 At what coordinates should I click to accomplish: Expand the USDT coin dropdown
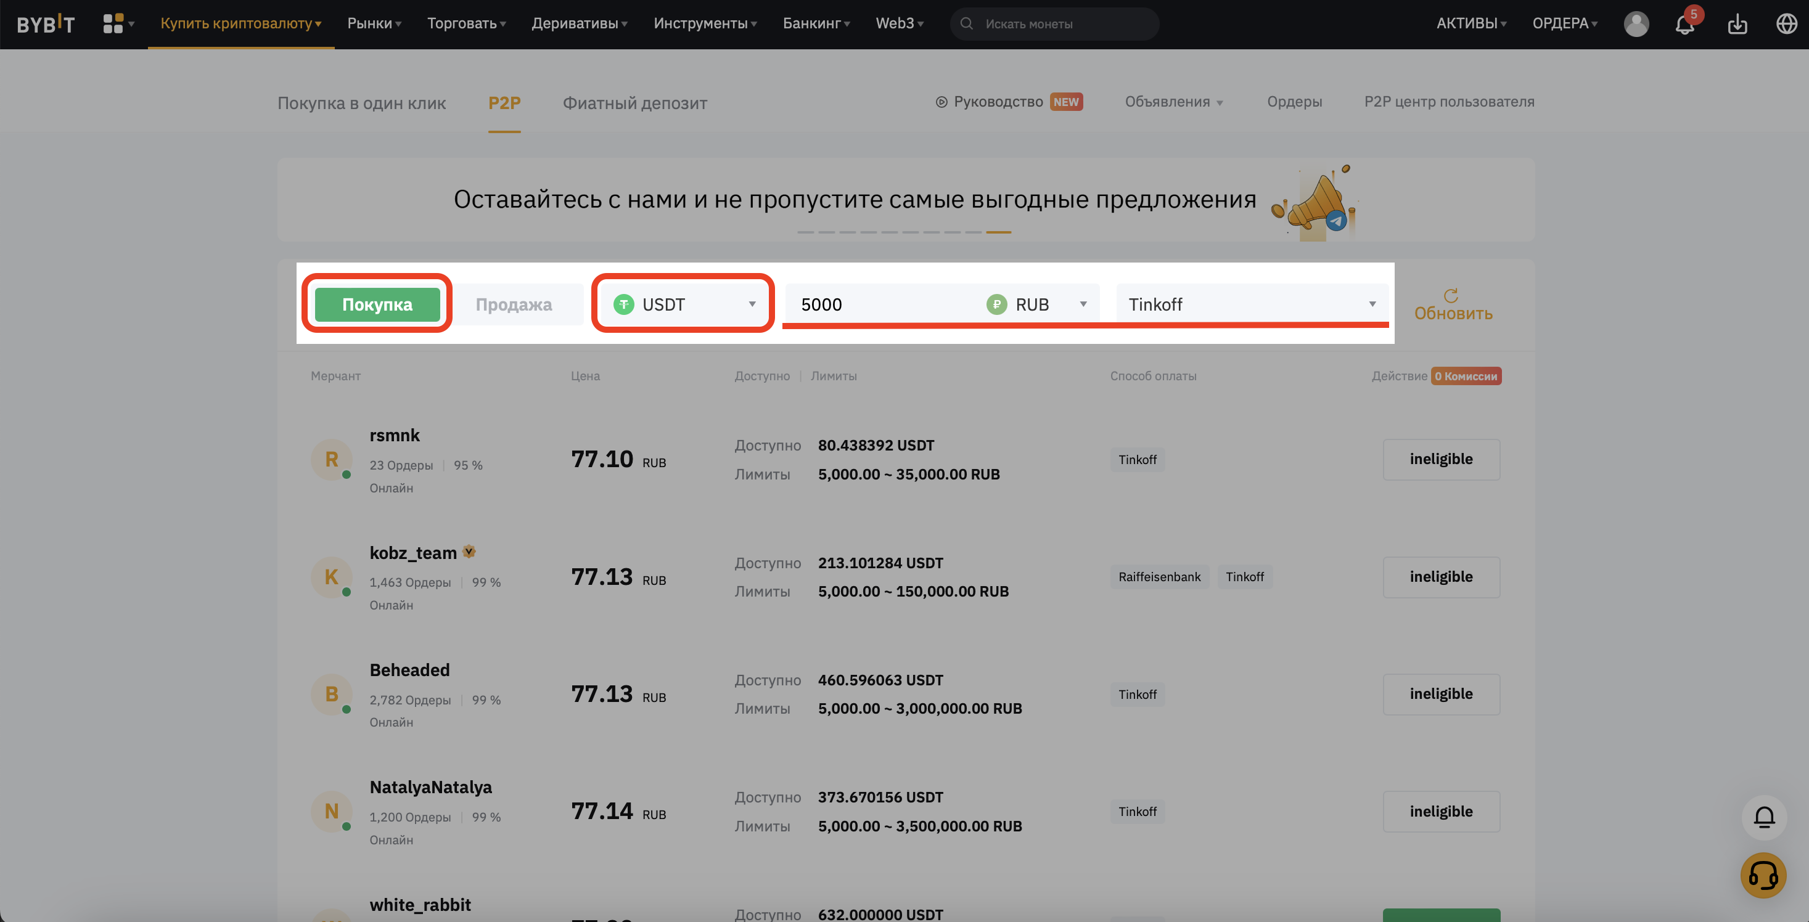pos(683,304)
